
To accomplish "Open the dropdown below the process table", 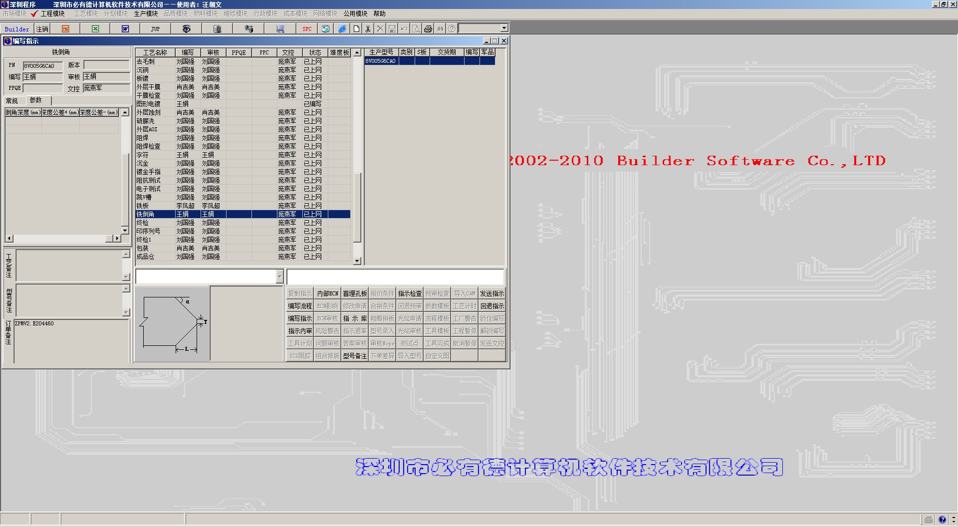I will (x=279, y=276).
